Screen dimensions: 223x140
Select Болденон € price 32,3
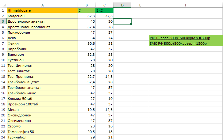coord(87,16)
